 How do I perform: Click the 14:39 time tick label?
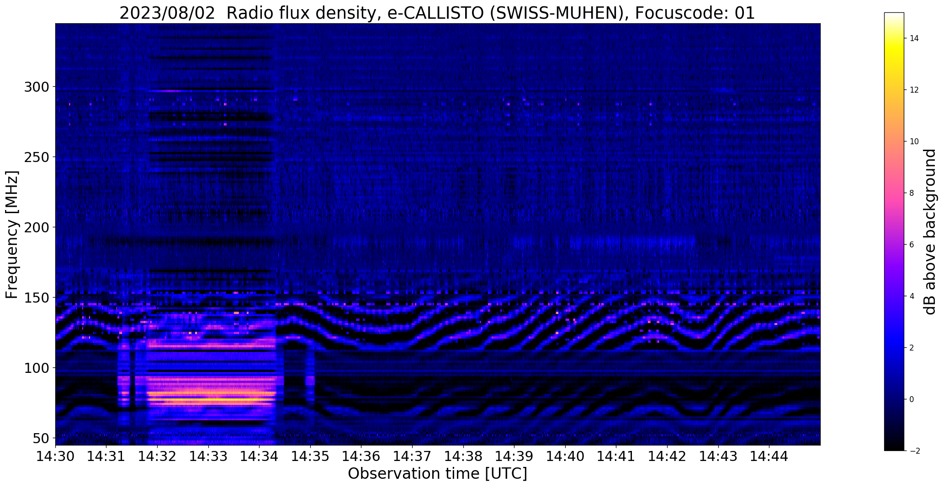pos(514,456)
